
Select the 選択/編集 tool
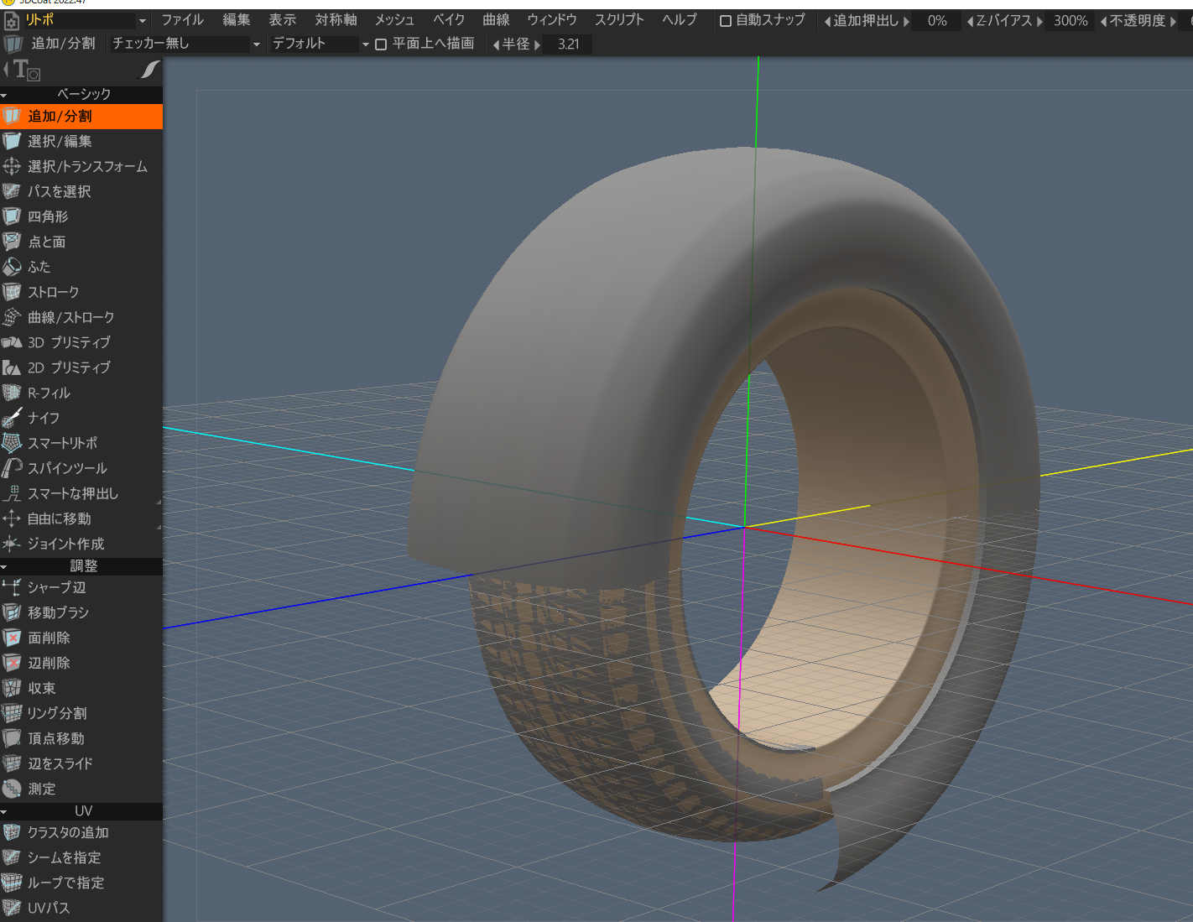click(81, 141)
